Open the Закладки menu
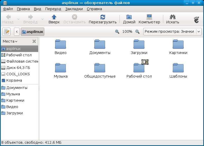This screenshot has height=146, width=204. [74, 9]
